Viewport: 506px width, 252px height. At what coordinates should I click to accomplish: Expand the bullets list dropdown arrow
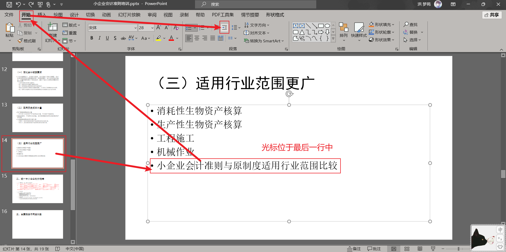point(195,28)
